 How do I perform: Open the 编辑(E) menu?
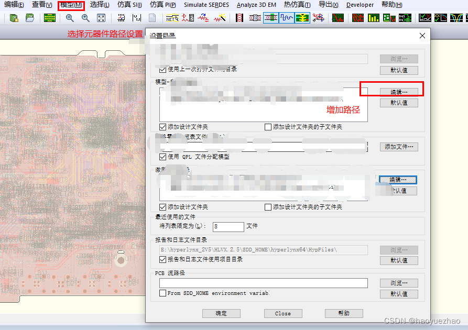pos(14,5)
